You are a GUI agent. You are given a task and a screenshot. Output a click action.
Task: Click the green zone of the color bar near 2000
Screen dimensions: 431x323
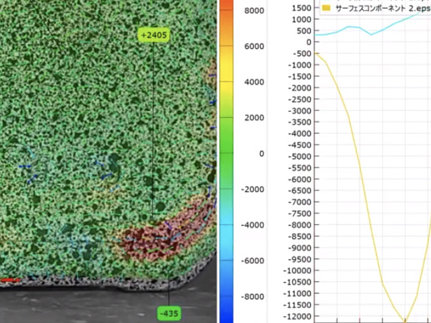pos(226,118)
